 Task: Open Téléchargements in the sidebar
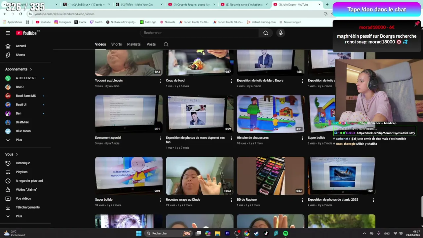pos(28,207)
